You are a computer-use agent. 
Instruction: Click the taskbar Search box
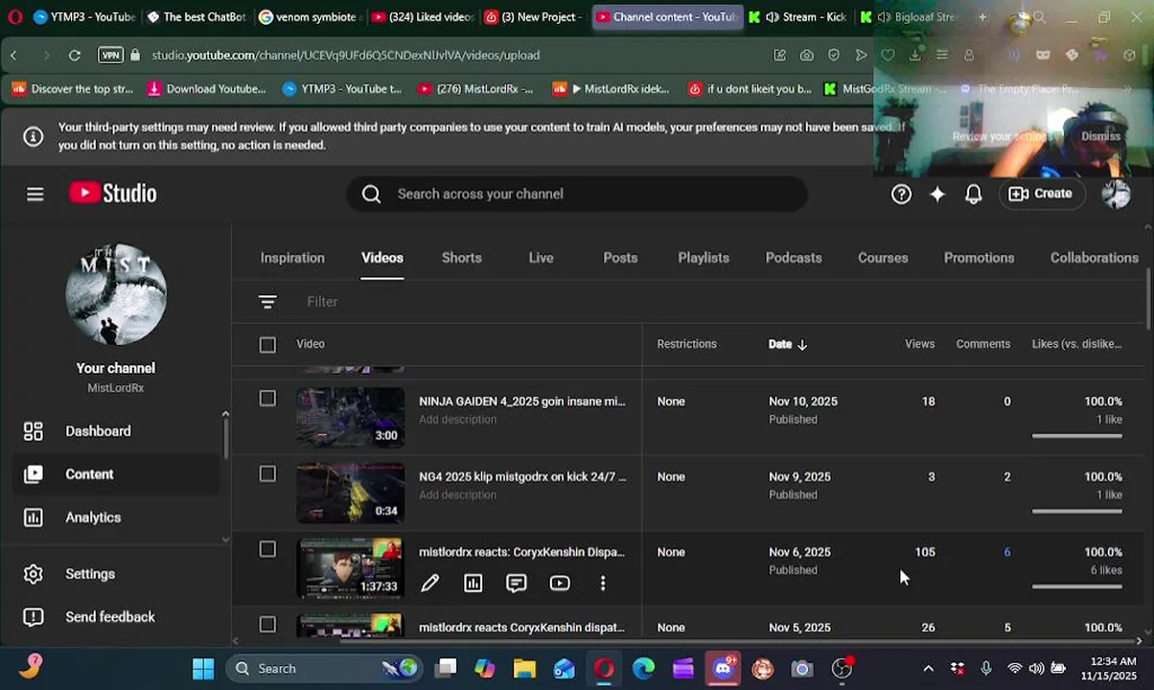tap(326, 669)
